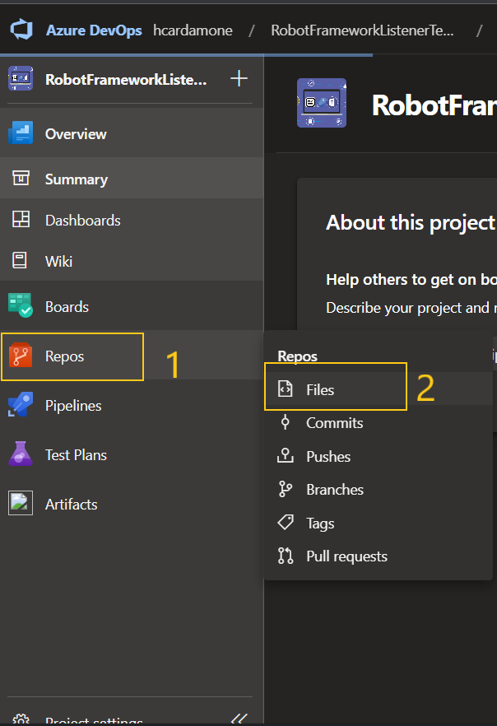This screenshot has height=726, width=497.
Task: Click the Dashboards grid icon
Action: coord(21,220)
